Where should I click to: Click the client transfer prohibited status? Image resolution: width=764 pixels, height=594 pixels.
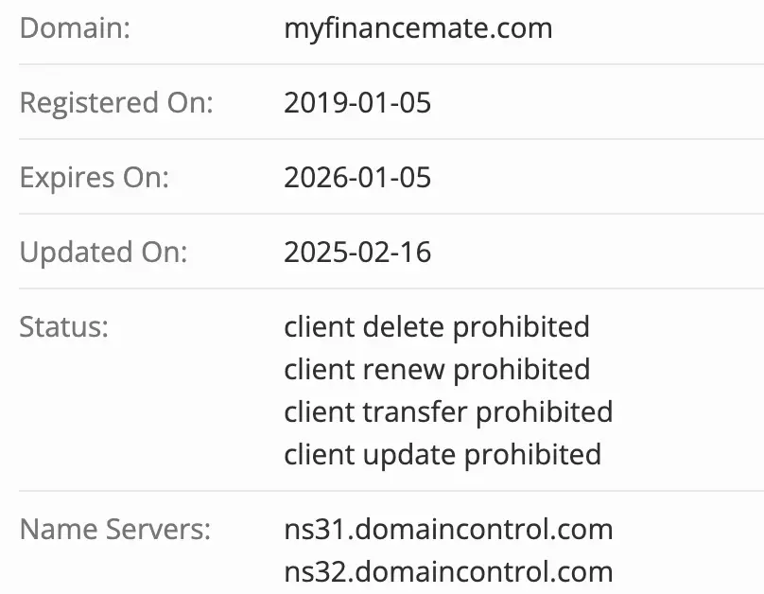pos(447,411)
